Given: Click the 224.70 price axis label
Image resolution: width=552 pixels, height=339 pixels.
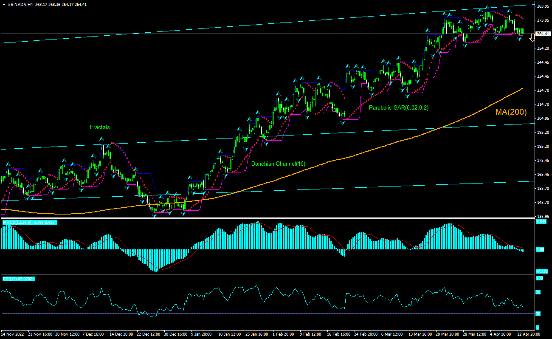Looking at the screenshot, I should (543, 90).
